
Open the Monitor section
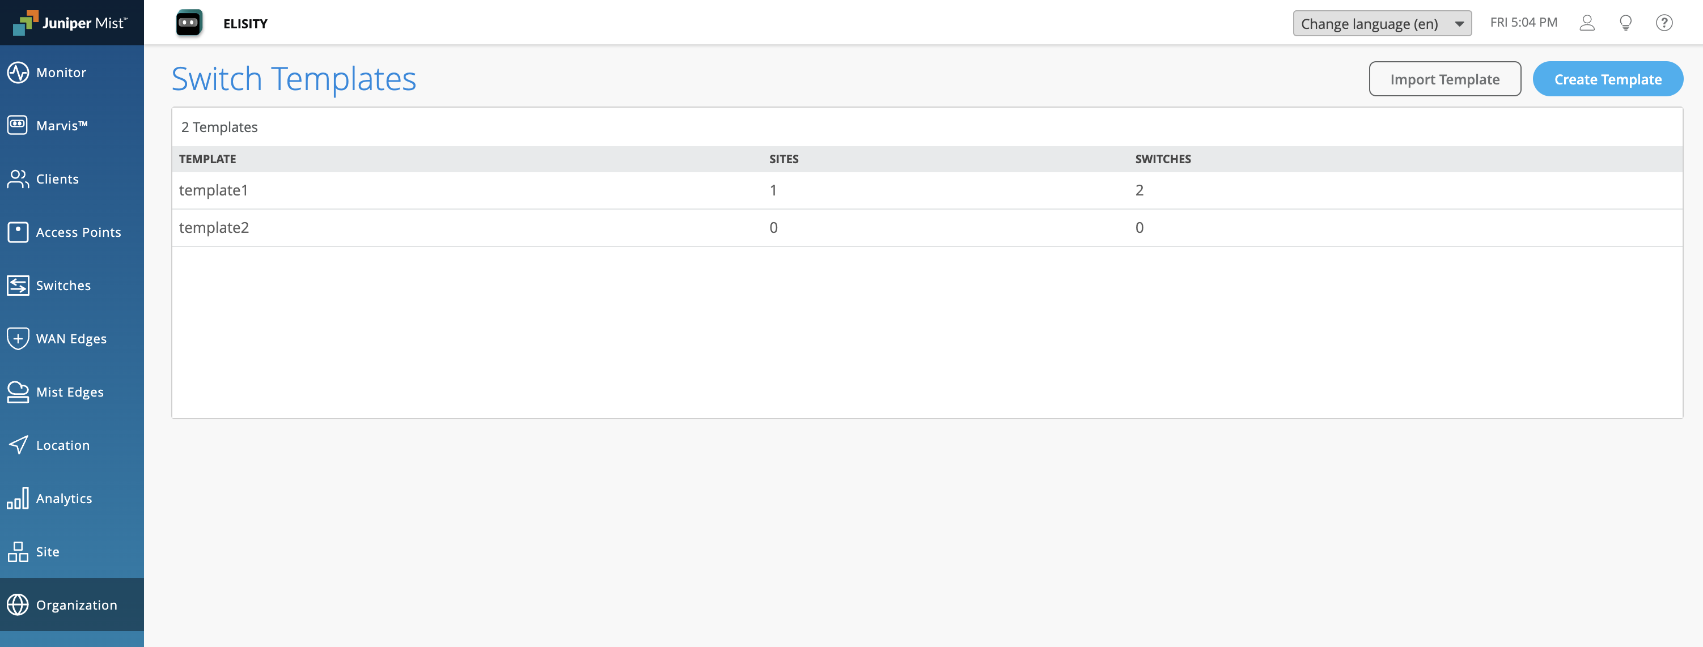(61, 73)
